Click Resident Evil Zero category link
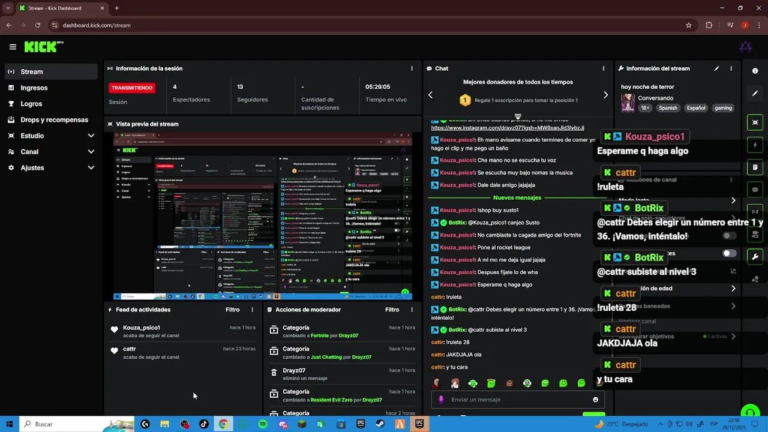Viewport: 768px width, 432px height. click(x=332, y=400)
